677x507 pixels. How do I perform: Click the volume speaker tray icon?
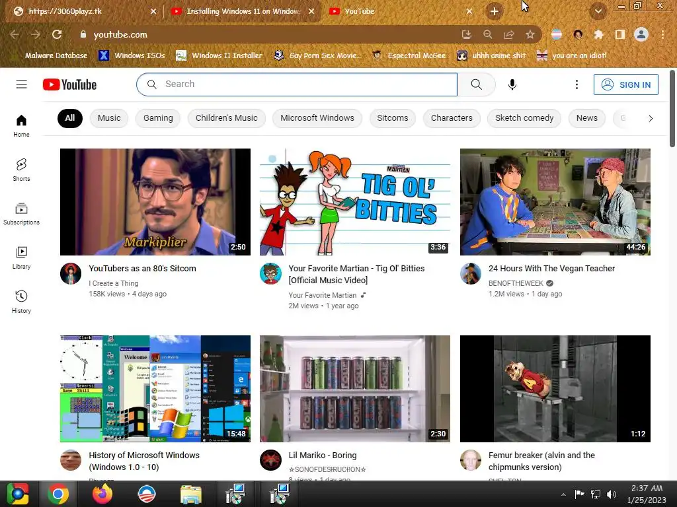coord(612,494)
